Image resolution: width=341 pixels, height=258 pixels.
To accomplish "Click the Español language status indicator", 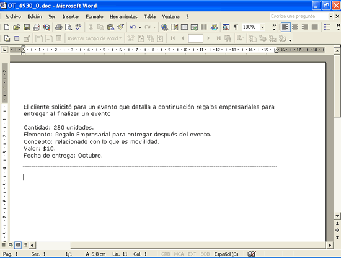I will pos(226,254).
